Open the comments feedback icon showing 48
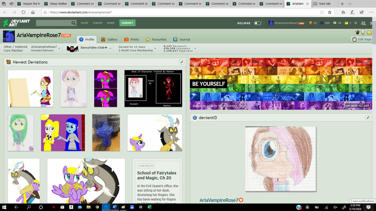 click(x=337, y=23)
